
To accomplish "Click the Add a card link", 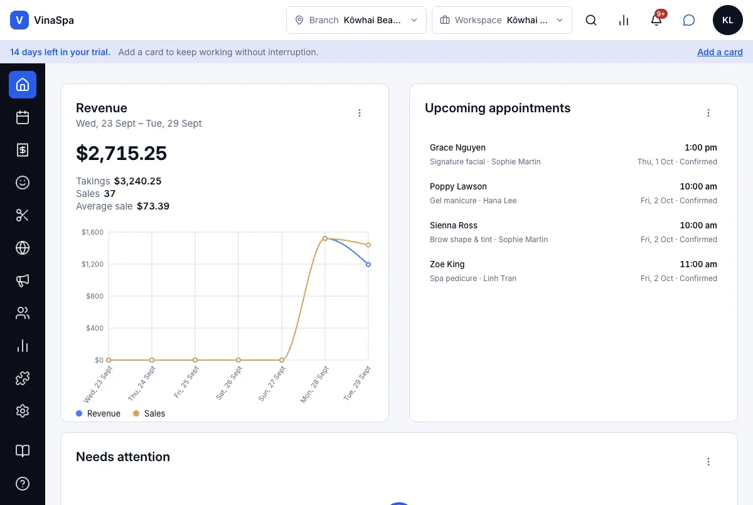I will tap(720, 52).
